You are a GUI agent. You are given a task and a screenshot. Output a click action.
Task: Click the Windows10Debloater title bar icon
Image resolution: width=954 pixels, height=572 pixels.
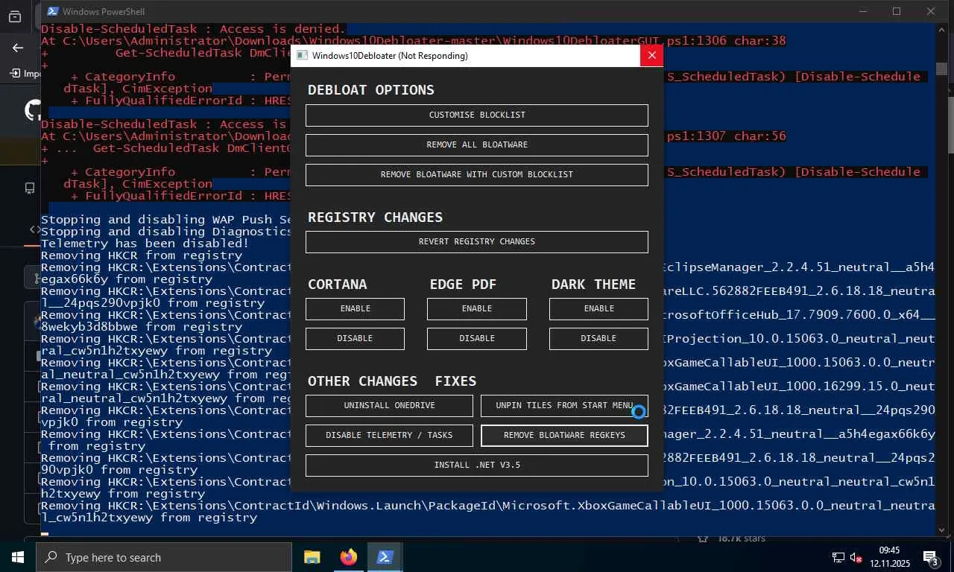coord(302,56)
